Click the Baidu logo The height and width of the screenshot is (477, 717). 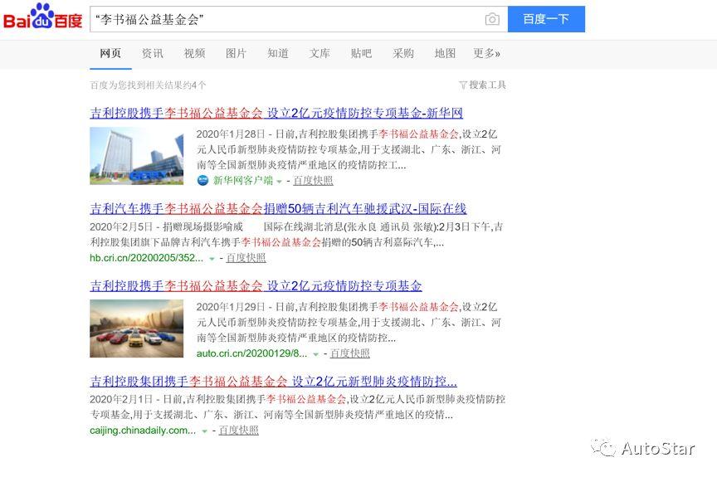pos(42,17)
